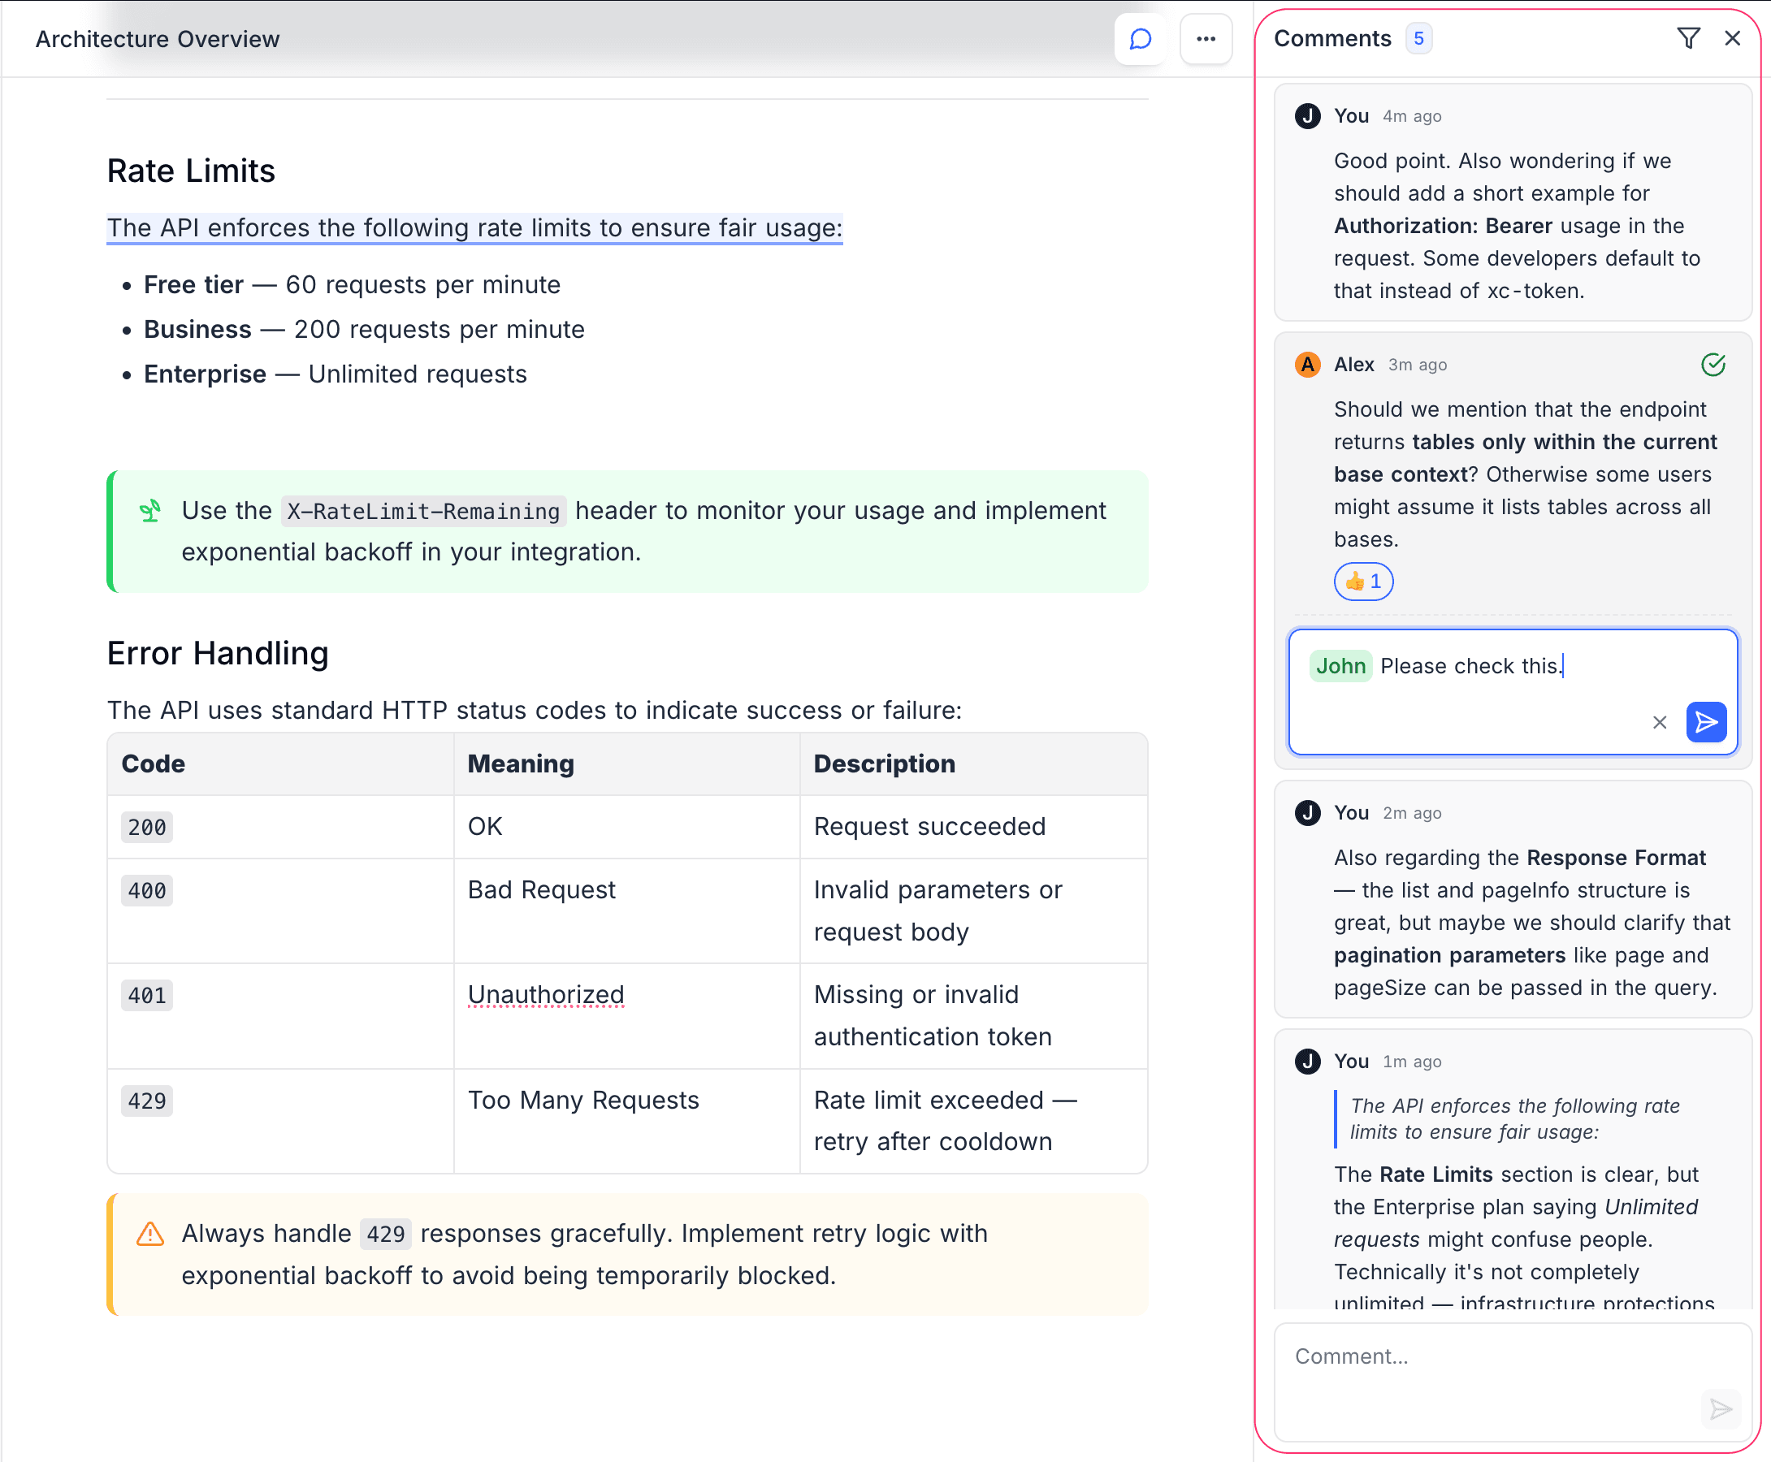
Task: Click the warning triangle icon in yellow callout
Action: [151, 1234]
